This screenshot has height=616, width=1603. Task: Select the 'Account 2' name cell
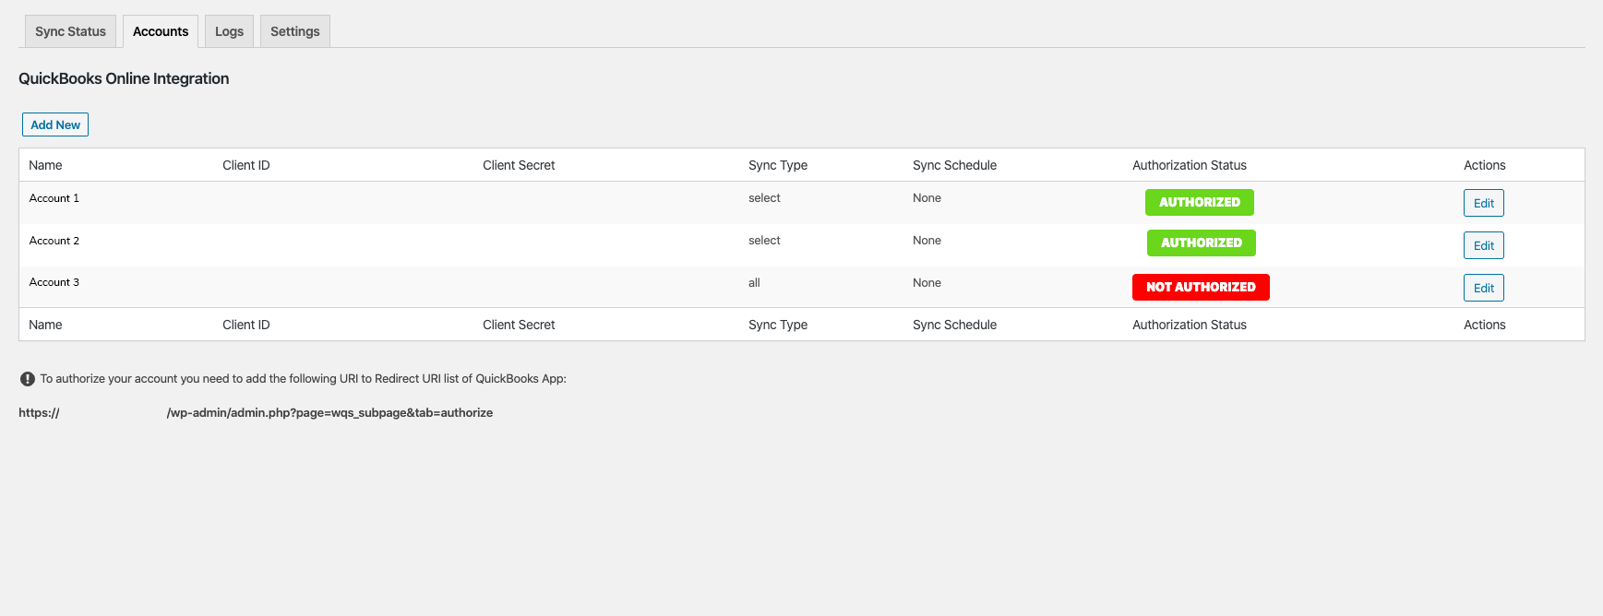click(54, 241)
